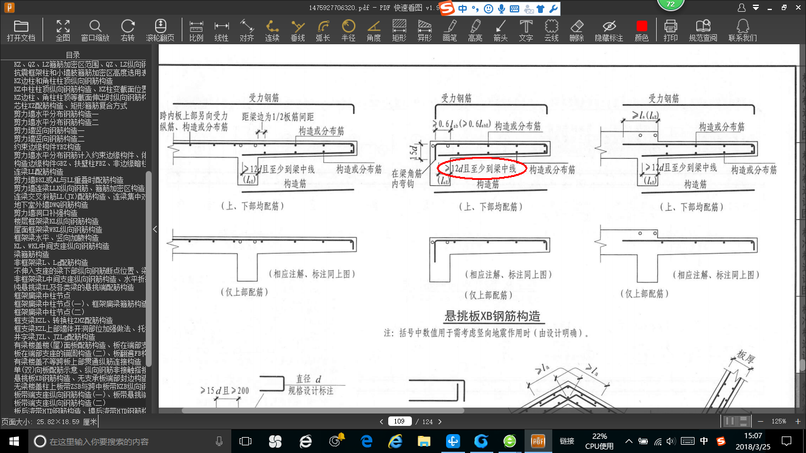Toggle 隐藏标注 hide annotations

point(609,31)
